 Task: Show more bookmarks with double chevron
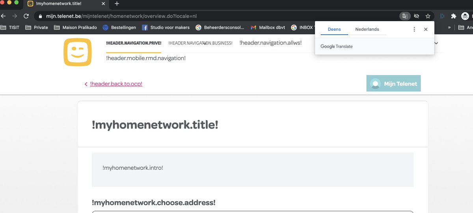pos(449,28)
